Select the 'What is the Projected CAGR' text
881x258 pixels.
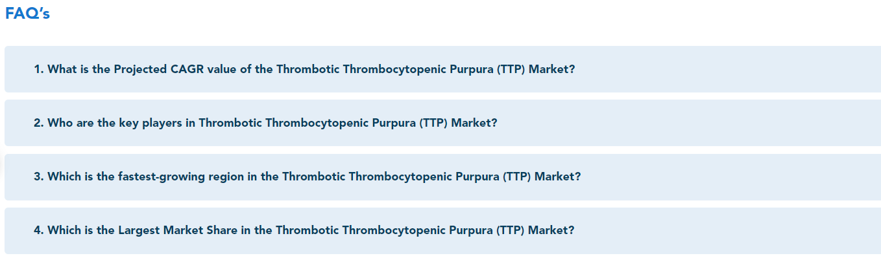[x=126, y=69]
